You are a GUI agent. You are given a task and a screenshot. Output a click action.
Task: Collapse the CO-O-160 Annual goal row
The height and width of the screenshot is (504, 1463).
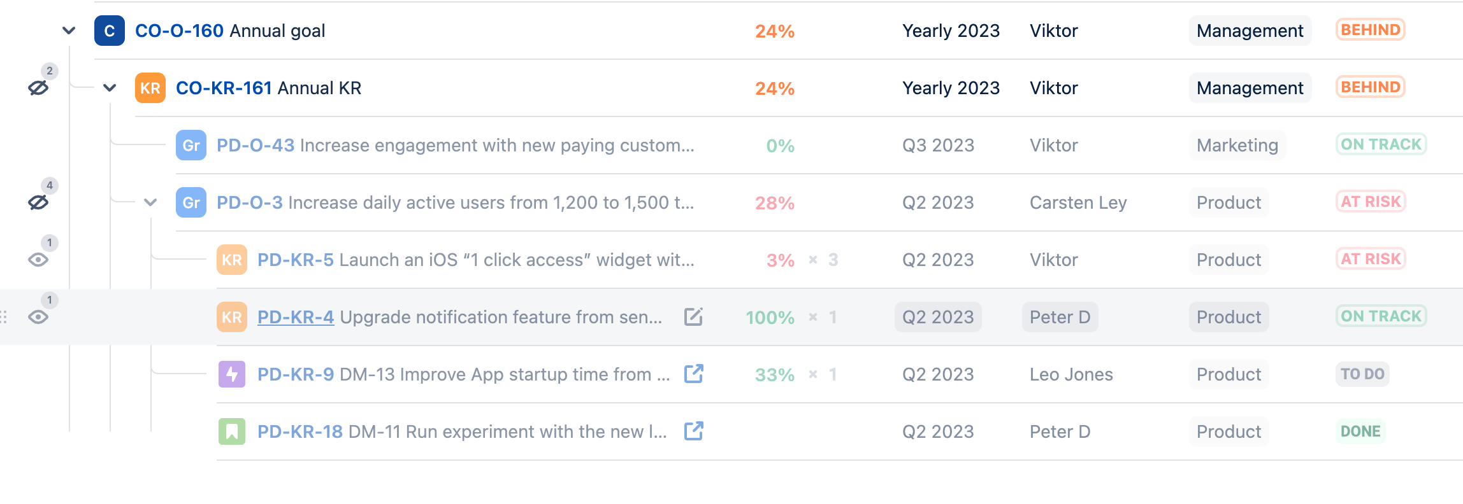click(x=69, y=31)
